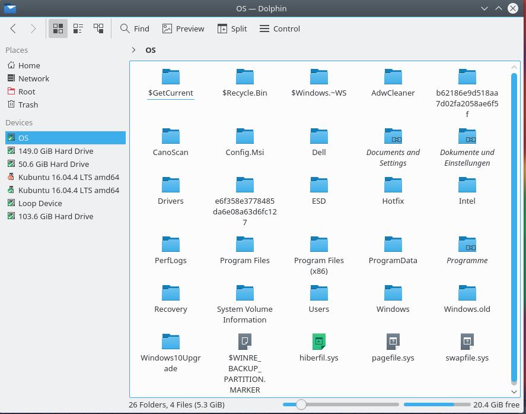Image resolution: width=526 pixels, height=414 pixels.
Task: Select Trash in Places panel
Action: [x=28, y=105]
